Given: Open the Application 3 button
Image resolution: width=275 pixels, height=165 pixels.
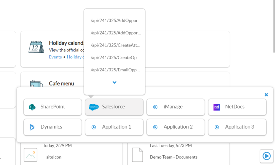Looking at the screenshot, I should pos(237,127).
